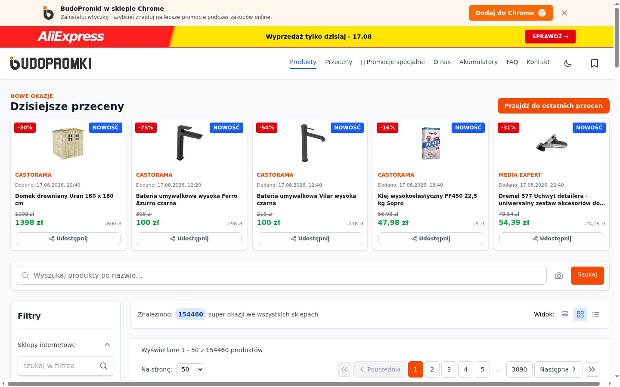620x387 pixels.
Task: Toggle dark mode with the moon icon
Action: point(568,63)
